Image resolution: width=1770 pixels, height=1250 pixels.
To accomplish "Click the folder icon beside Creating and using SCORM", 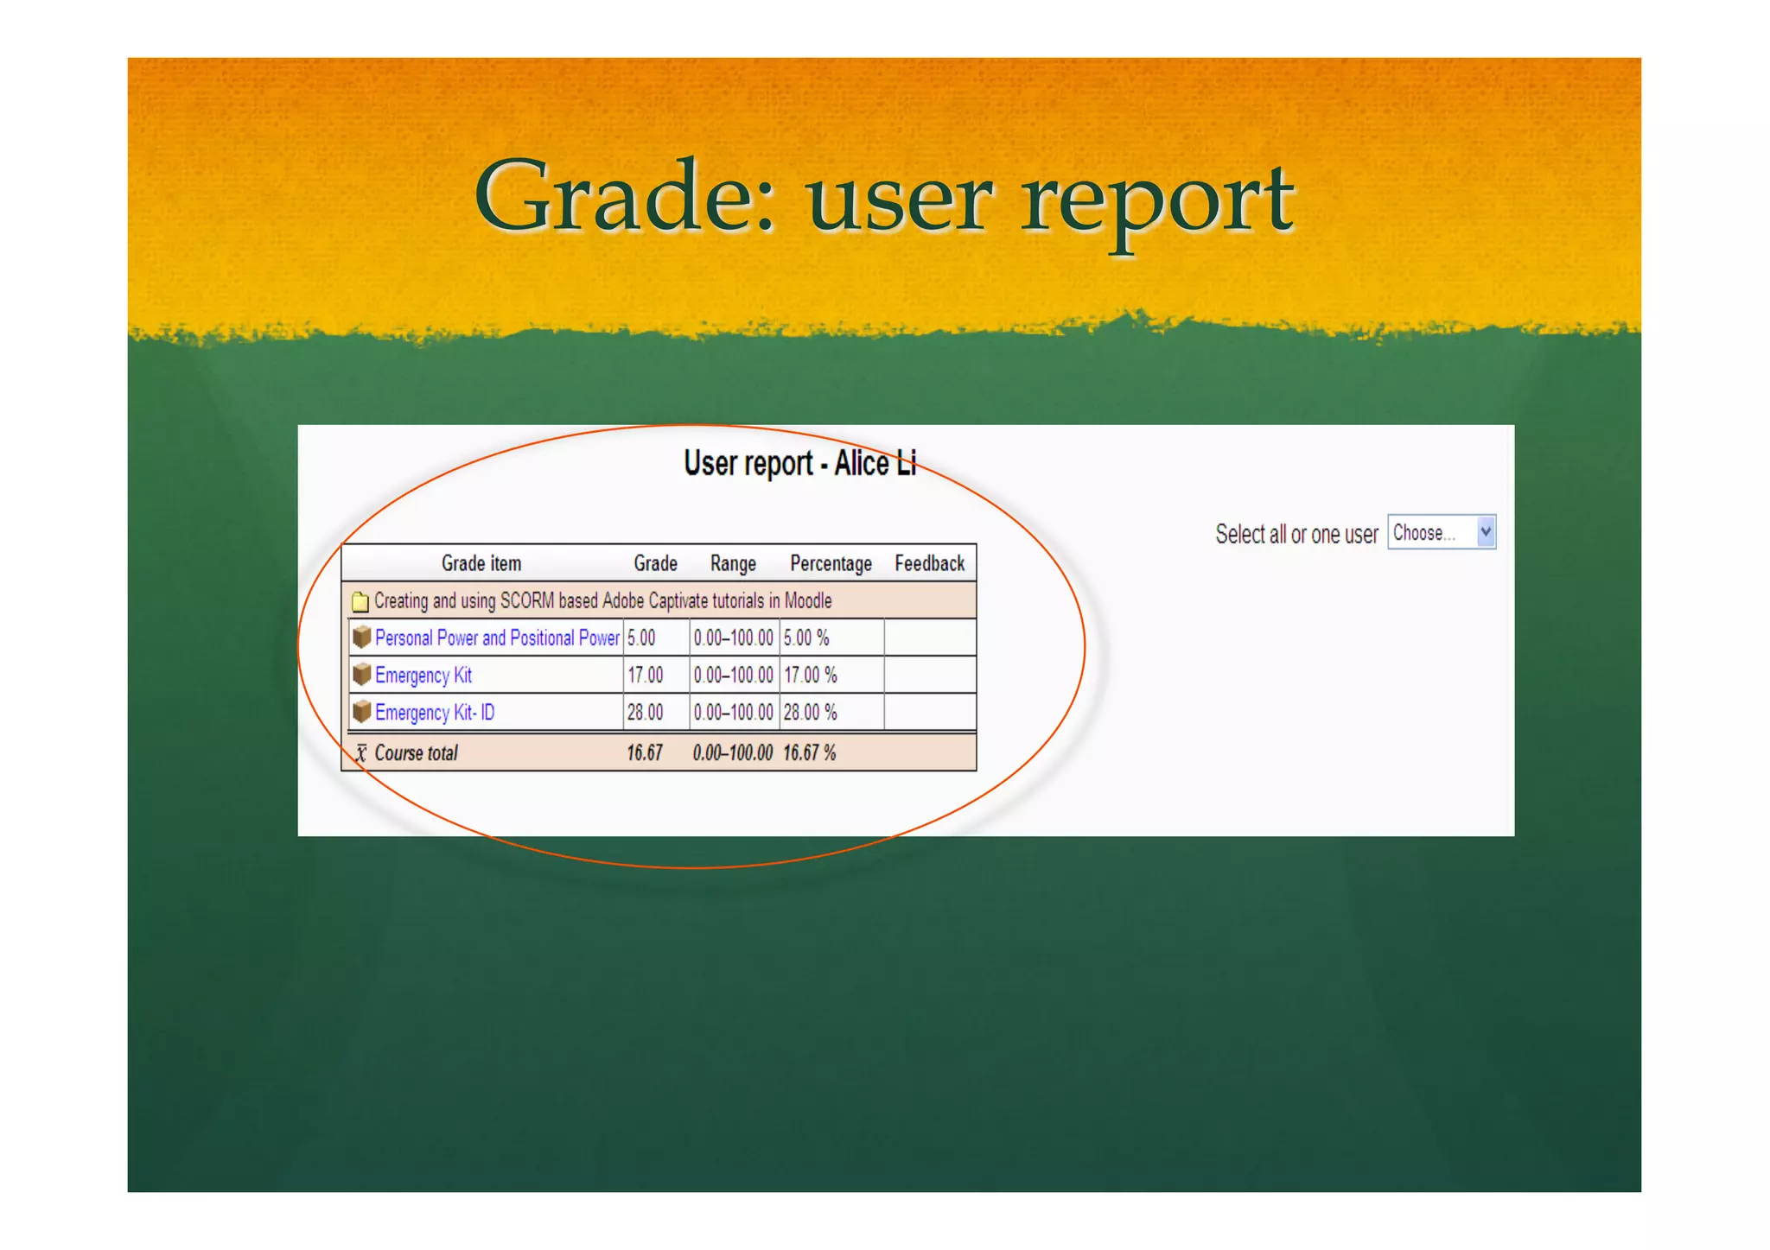I will (x=360, y=601).
